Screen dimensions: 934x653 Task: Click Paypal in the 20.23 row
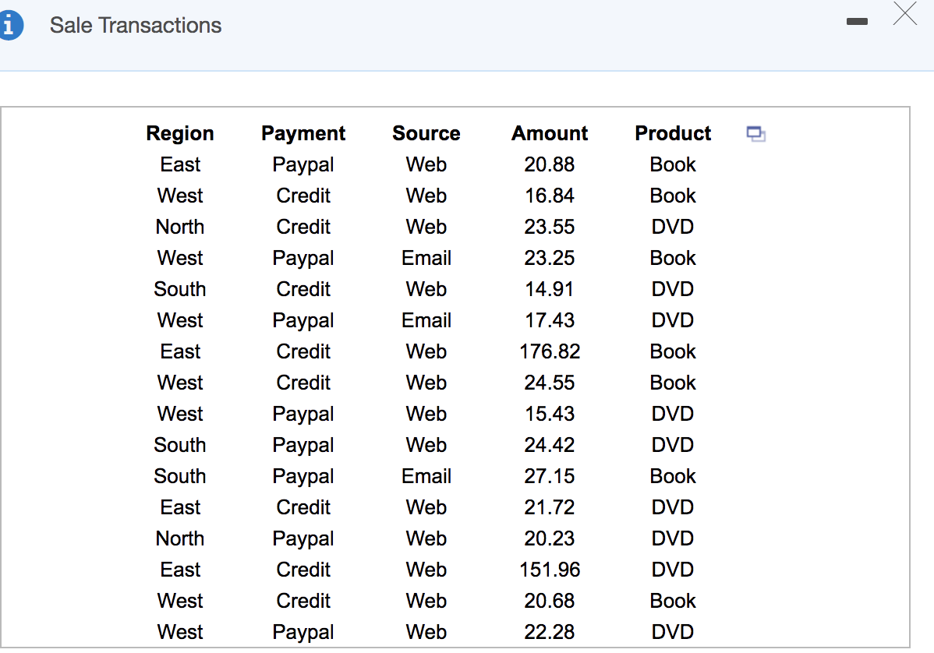(303, 538)
